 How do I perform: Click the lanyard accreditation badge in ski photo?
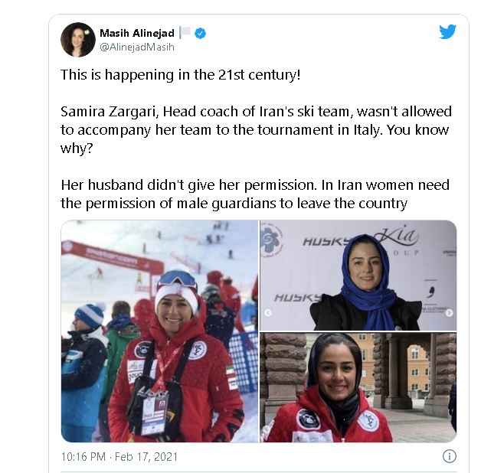[x=153, y=415]
